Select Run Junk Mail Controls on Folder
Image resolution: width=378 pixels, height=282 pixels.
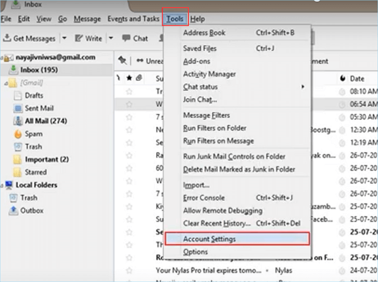237,156
